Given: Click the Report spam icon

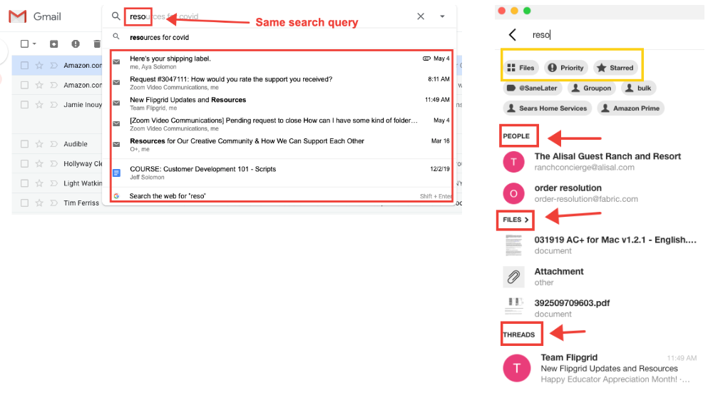Looking at the screenshot, I should pyautogui.click(x=76, y=44).
